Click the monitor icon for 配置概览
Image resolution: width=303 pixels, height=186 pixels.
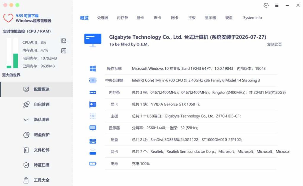pyautogui.click(x=26, y=89)
